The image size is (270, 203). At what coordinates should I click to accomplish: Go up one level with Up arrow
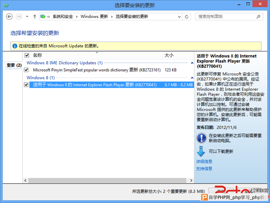(x=35, y=17)
